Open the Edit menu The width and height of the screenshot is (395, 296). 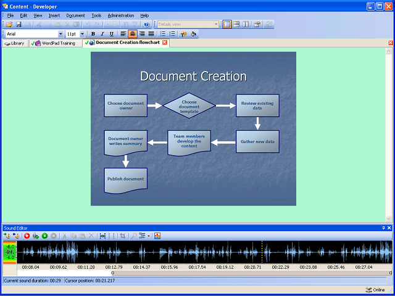pyautogui.click(x=23, y=15)
